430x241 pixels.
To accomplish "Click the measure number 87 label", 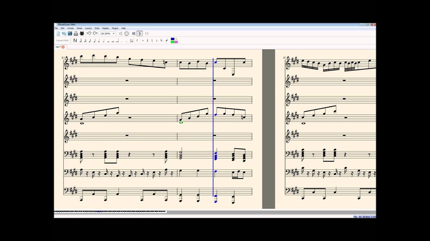I will 285,58.
